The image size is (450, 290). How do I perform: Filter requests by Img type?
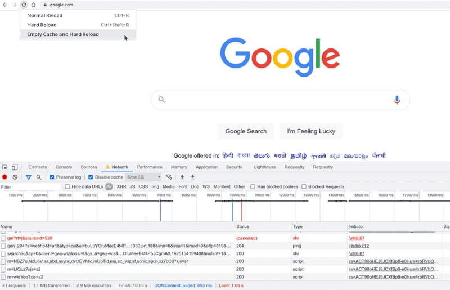[155, 186]
